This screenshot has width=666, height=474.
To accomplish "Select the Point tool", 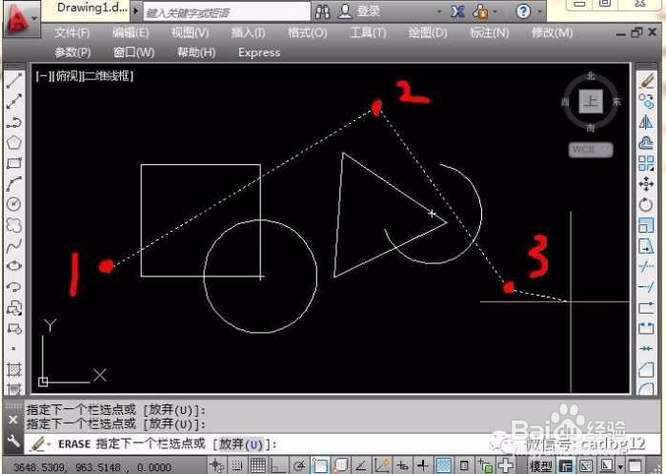I will click(14, 349).
